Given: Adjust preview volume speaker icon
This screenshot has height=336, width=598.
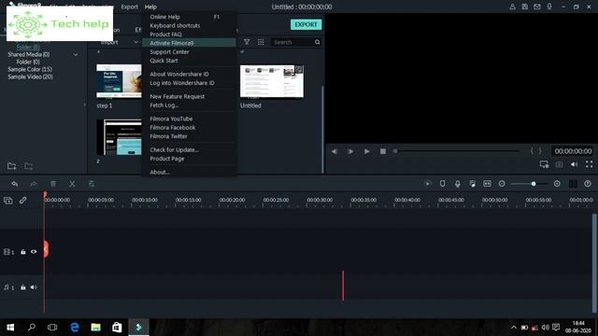Looking at the screenshot, I should coord(574,164).
